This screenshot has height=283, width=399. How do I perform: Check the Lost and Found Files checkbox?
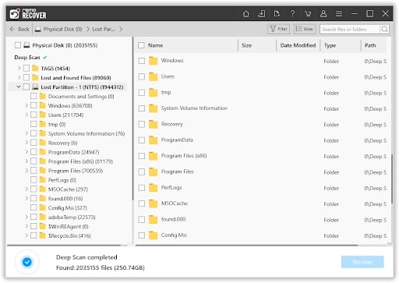pos(26,77)
